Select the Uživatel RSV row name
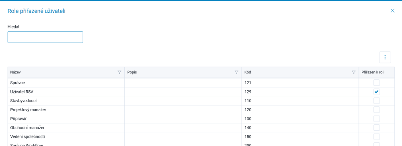The width and height of the screenshot is (402, 146). 22,92
